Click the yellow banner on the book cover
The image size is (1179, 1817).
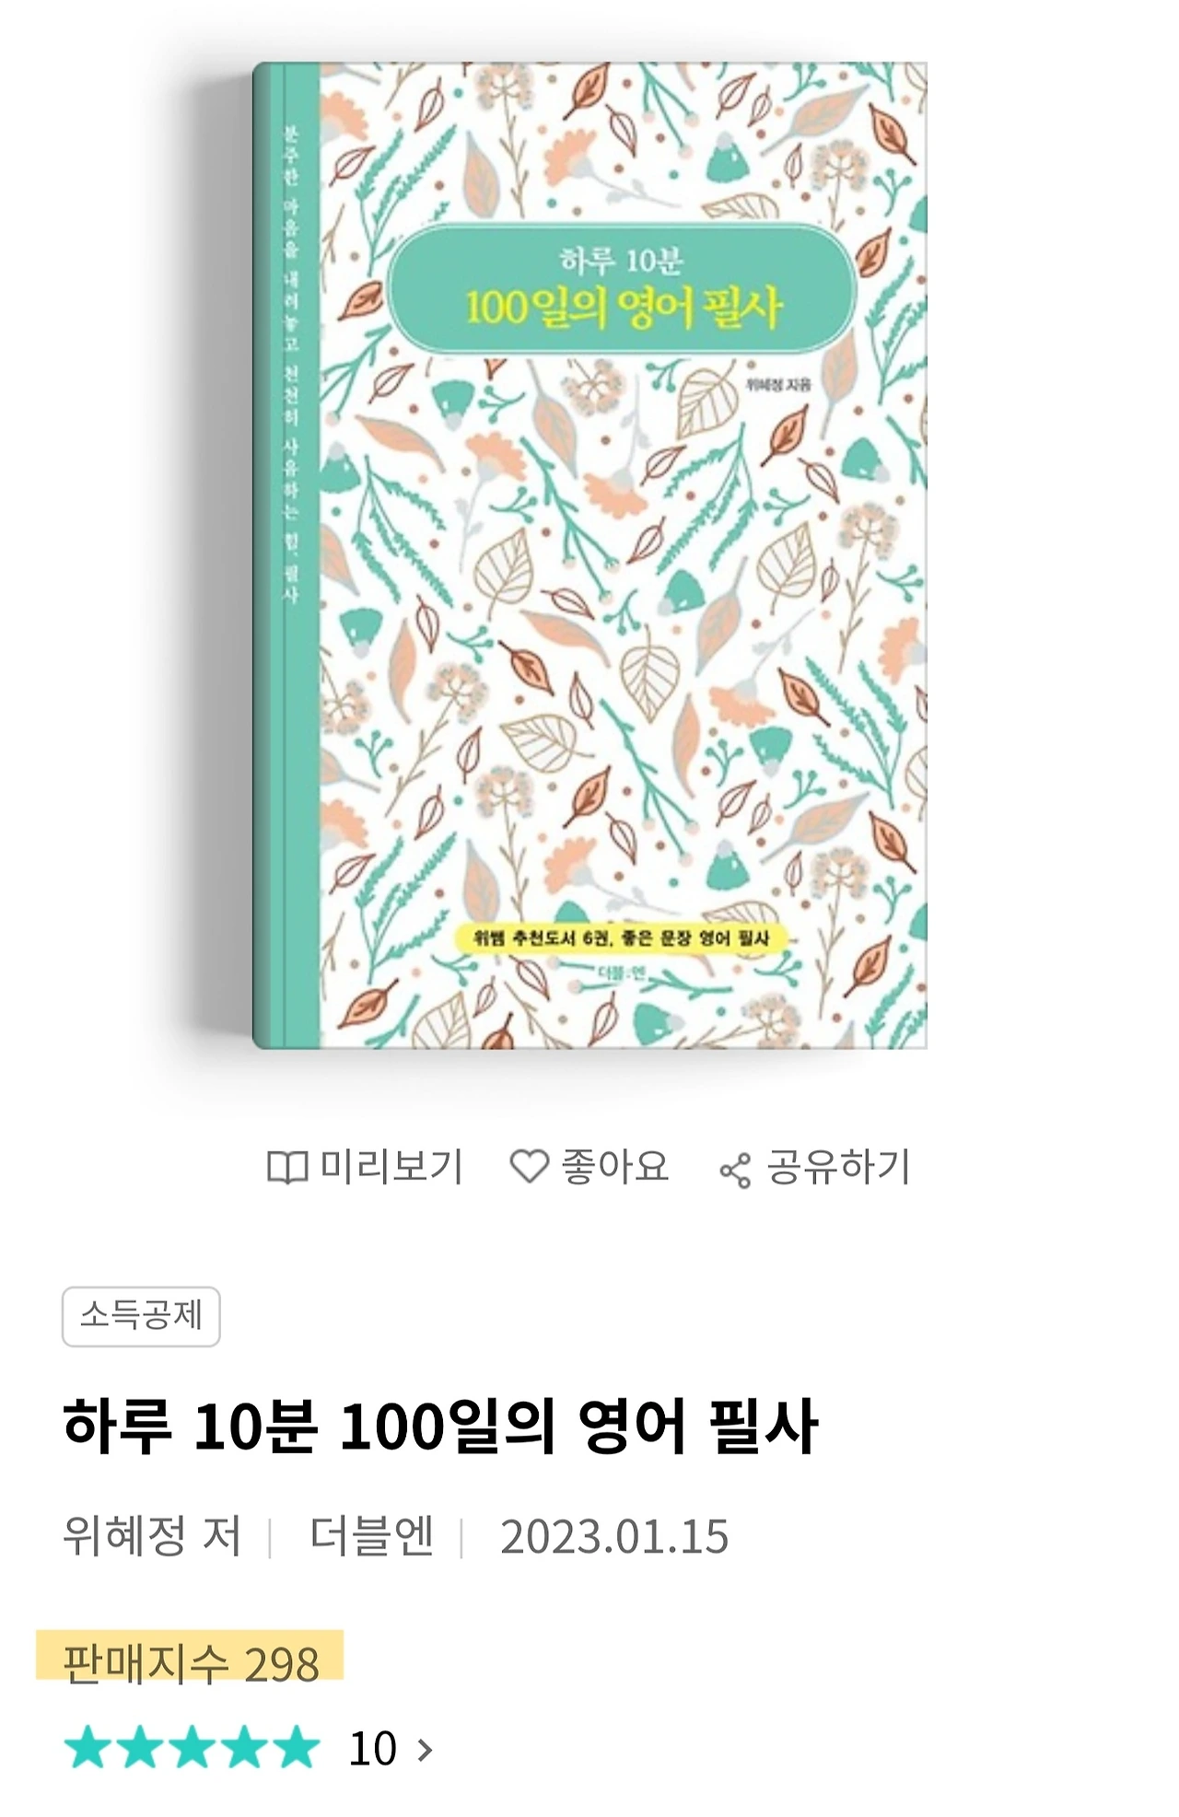pos(620,938)
